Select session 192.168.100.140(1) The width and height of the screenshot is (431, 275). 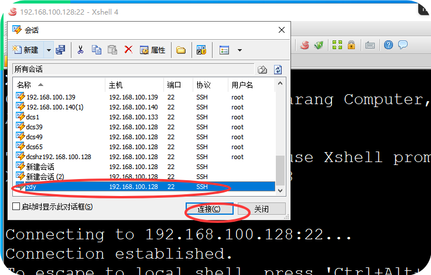(144, 107)
